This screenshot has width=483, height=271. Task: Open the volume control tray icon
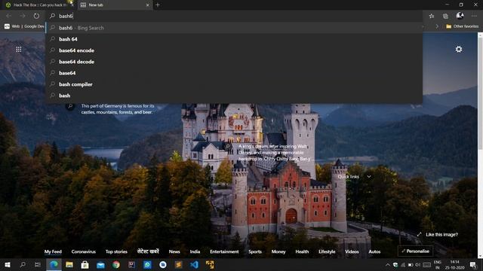click(417, 264)
